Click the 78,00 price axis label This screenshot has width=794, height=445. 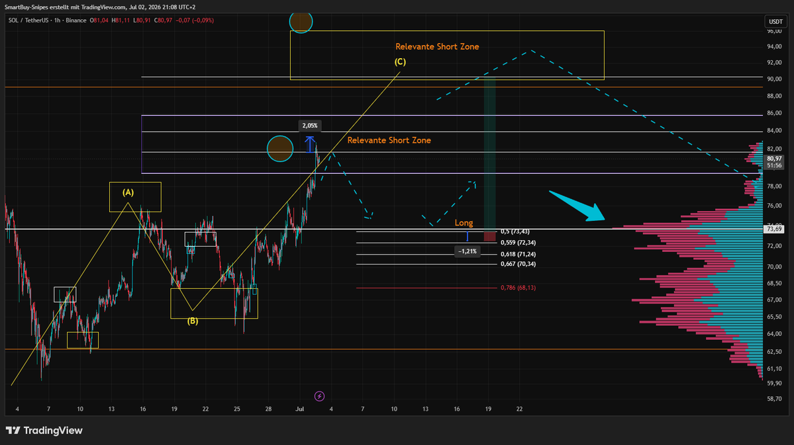(774, 186)
